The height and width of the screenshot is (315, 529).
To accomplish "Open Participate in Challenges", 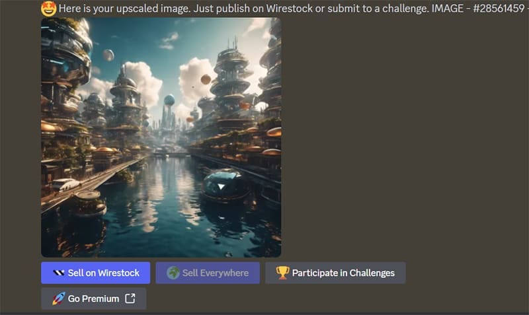I will point(335,273).
